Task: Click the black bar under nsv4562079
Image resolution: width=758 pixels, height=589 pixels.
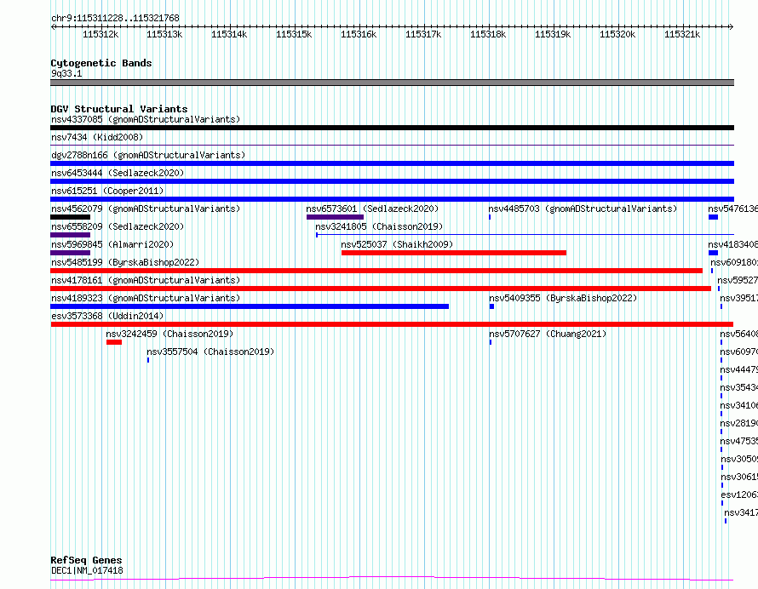Action: pyautogui.click(x=70, y=217)
